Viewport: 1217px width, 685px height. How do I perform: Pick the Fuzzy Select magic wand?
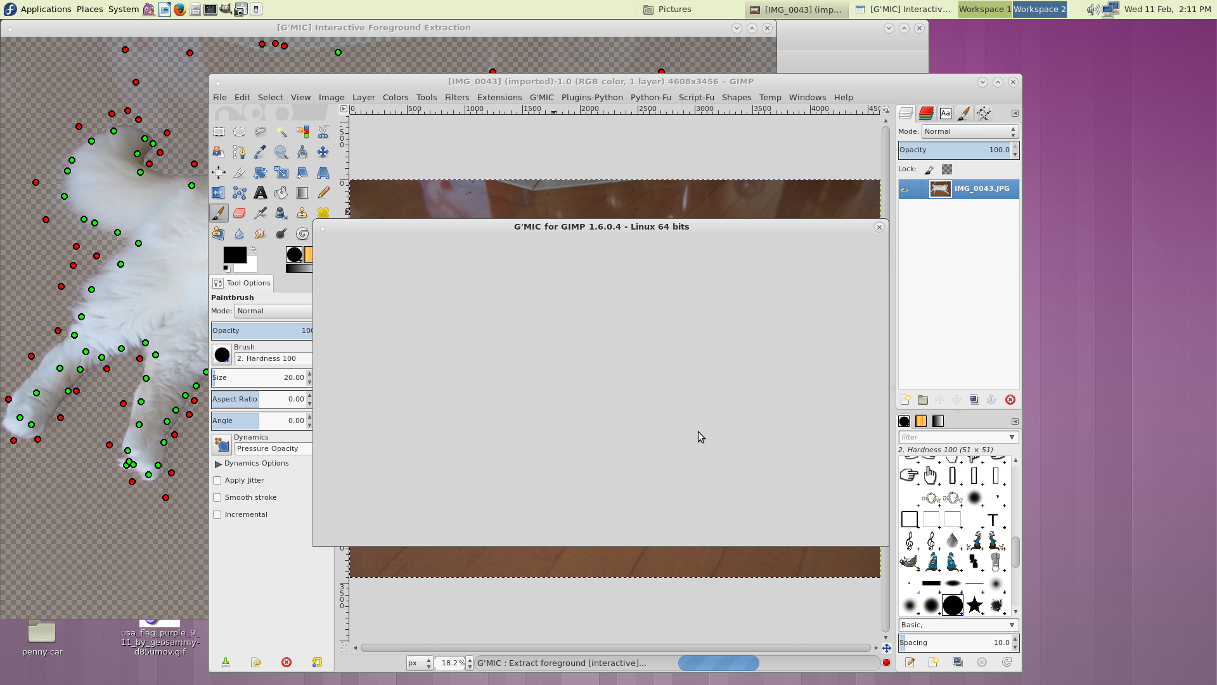(281, 132)
